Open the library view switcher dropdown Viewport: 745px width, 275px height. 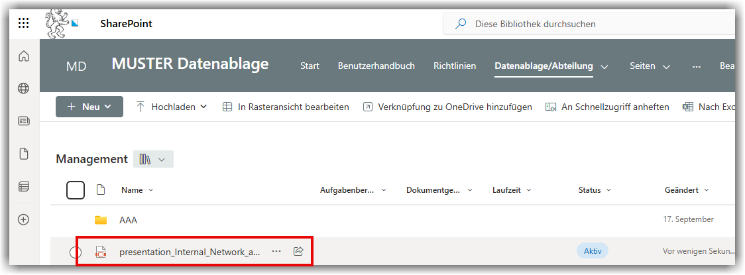(153, 159)
